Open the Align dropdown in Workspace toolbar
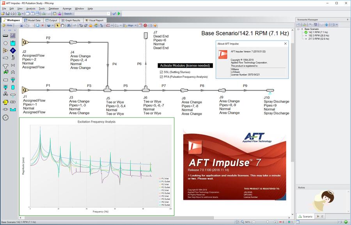 pos(135,25)
